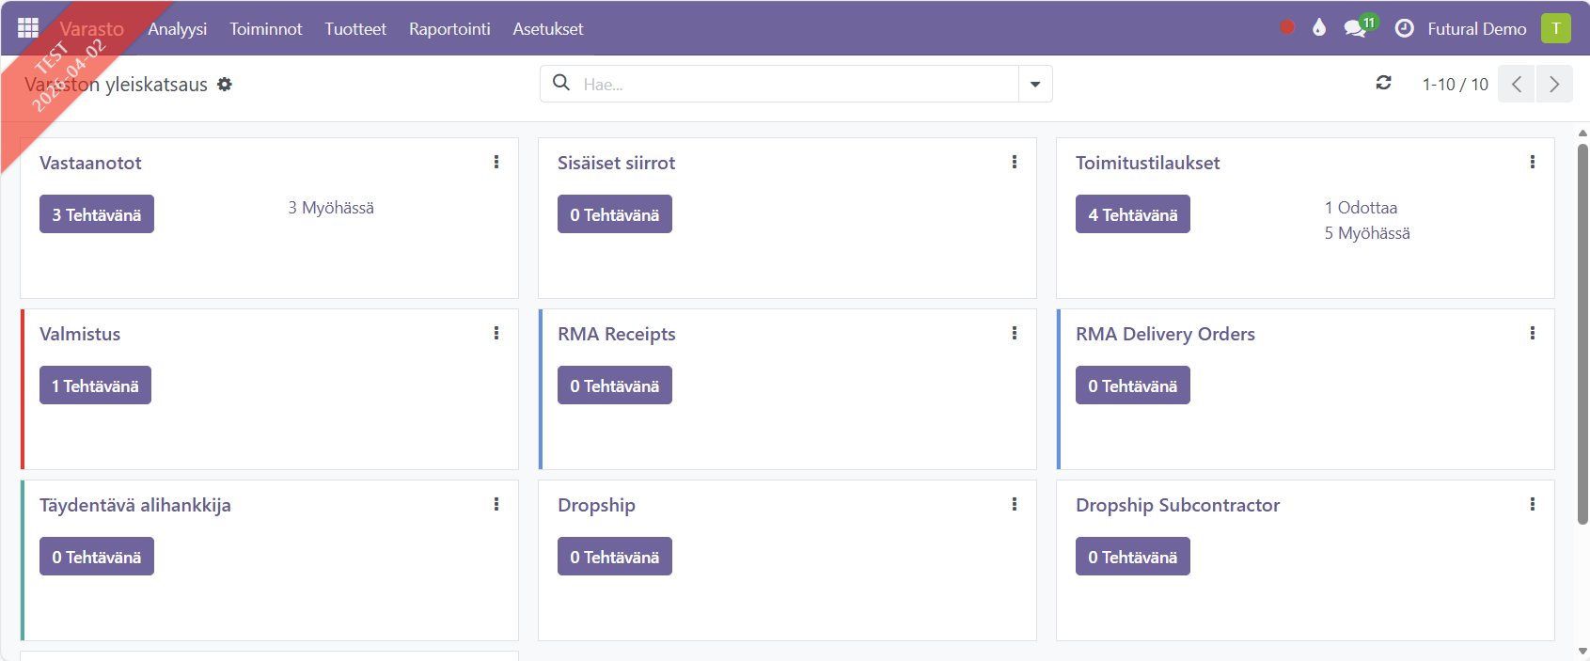Open the Toiminnot menu

pyautogui.click(x=266, y=29)
